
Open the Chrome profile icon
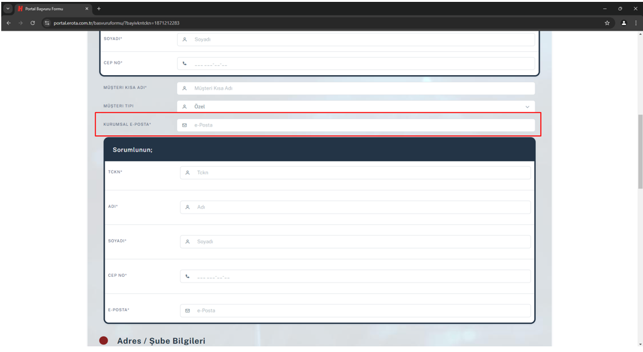pos(624,23)
